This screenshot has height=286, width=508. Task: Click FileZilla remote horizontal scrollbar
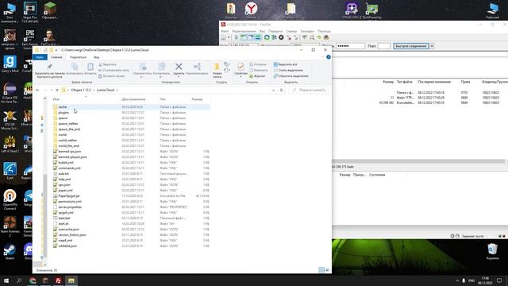tap(418, 161)
